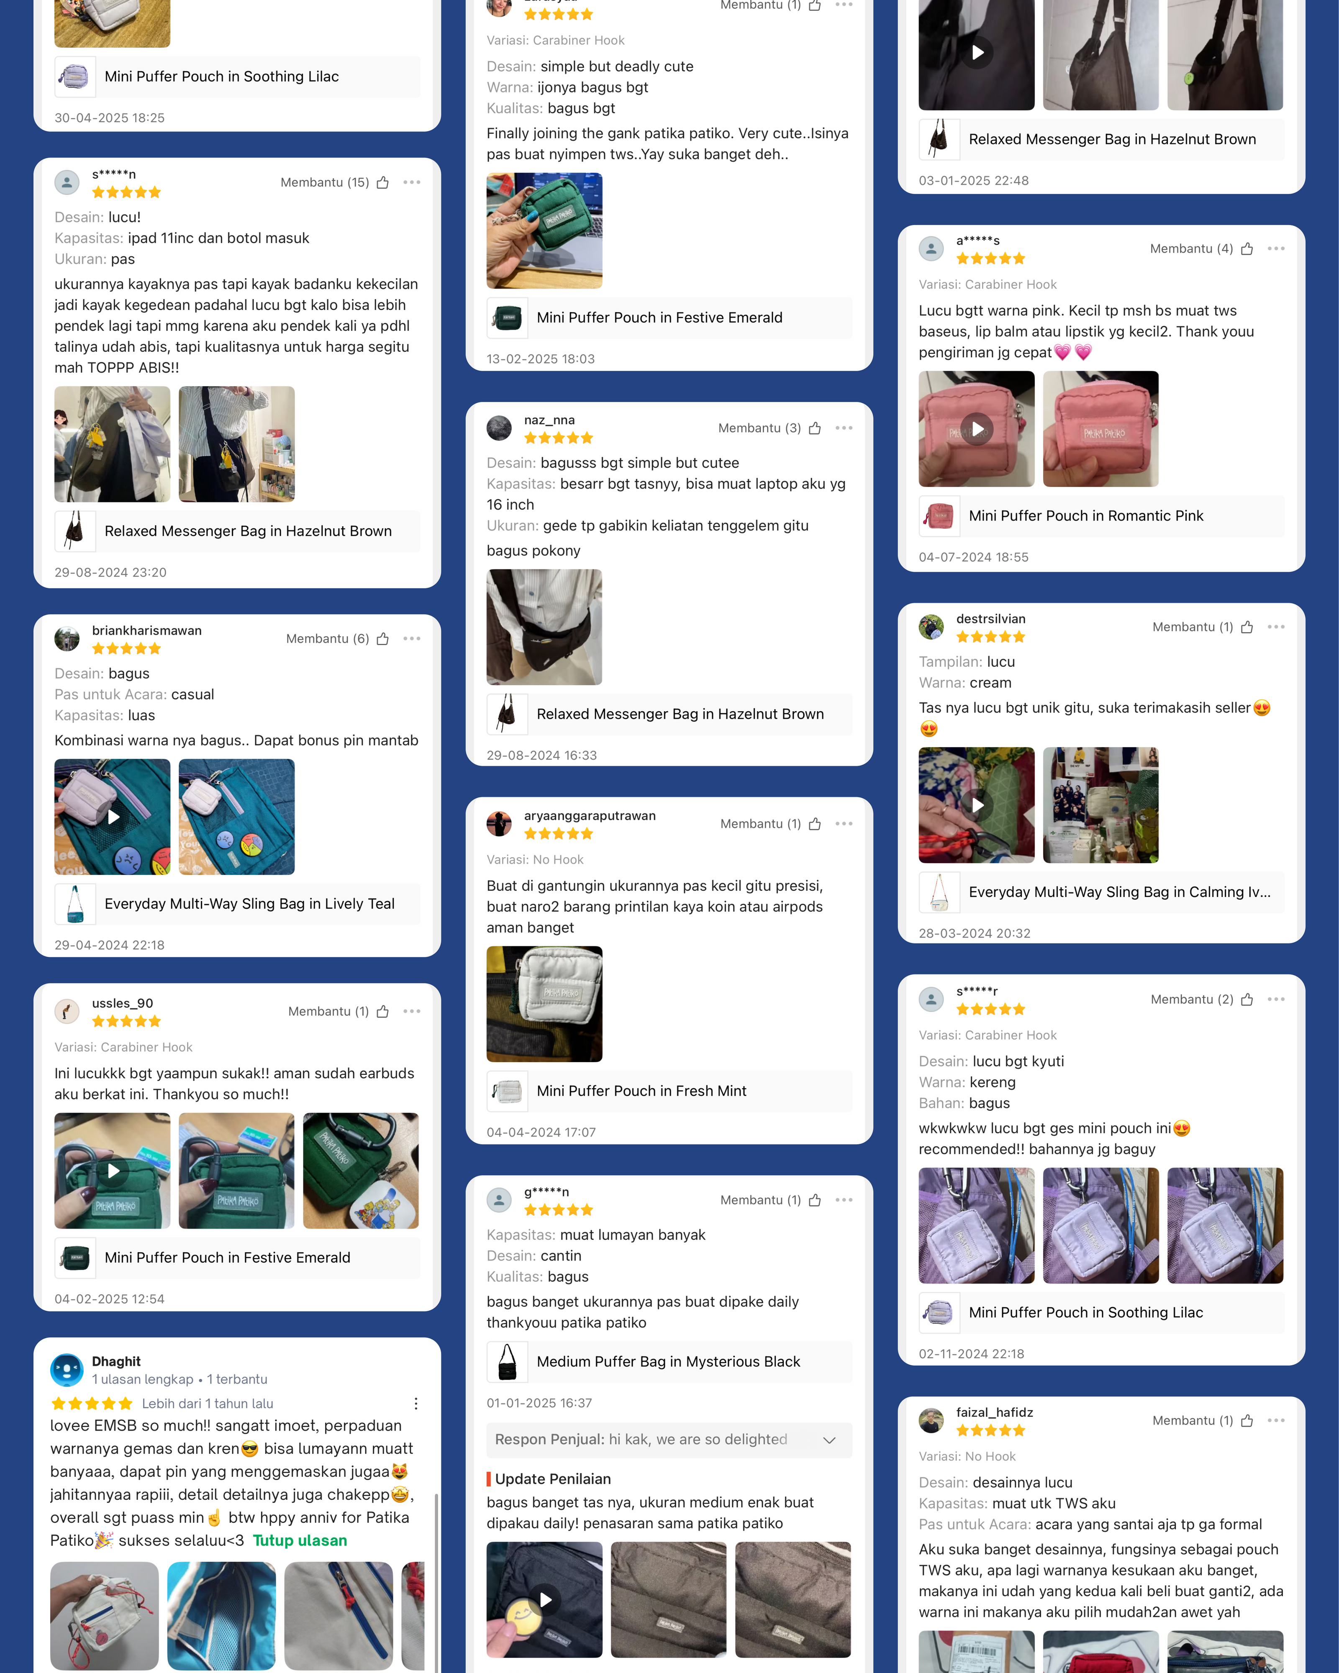Mark aryaanggaraputrawan's review as helpful
This screenshot has height=1673, width=1339.
[x=814, y=824]
